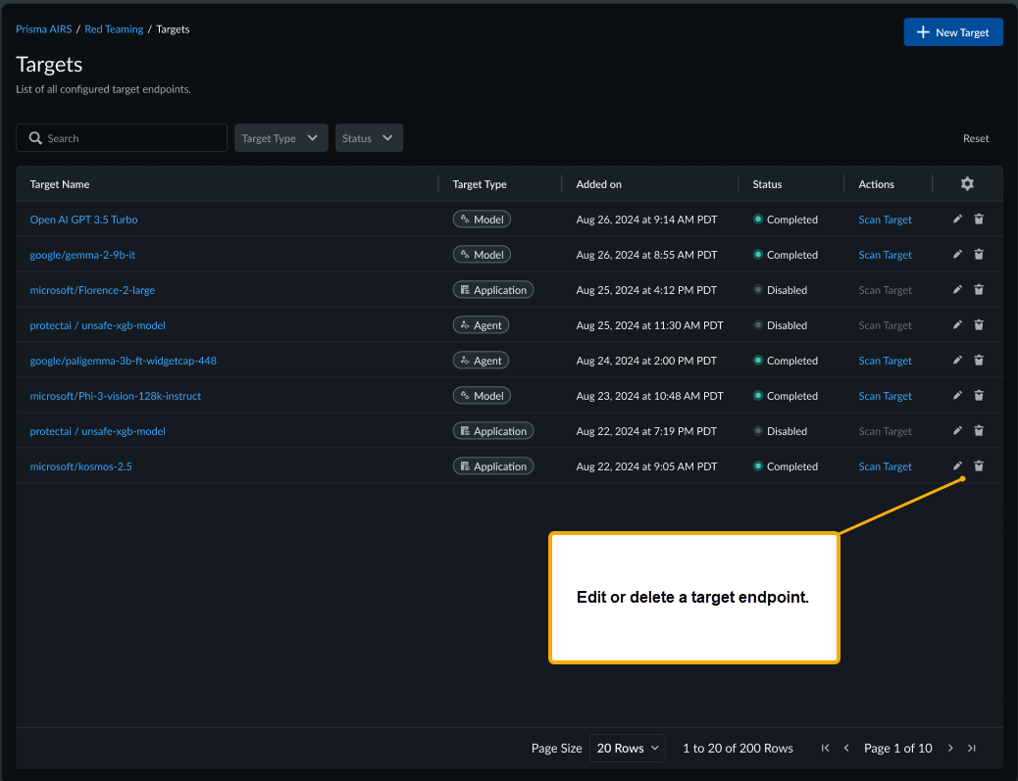Go to the previous page arrow

coord(846,749)
